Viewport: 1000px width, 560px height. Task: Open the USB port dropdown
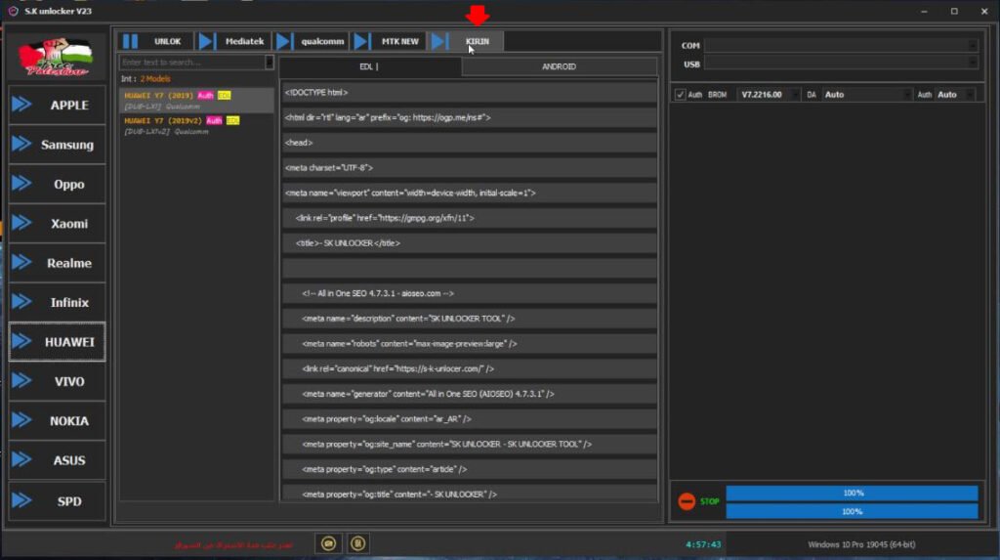972,63
